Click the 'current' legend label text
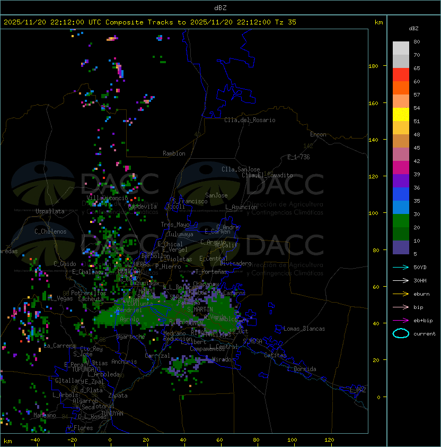The image size is (441, 447). tap(425, 333)
